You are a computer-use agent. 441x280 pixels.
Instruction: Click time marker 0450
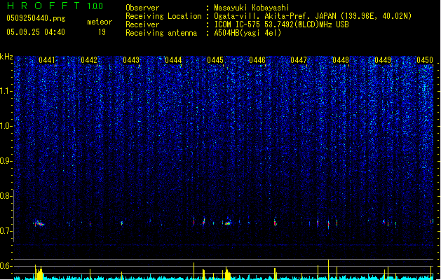click(425, 60)
